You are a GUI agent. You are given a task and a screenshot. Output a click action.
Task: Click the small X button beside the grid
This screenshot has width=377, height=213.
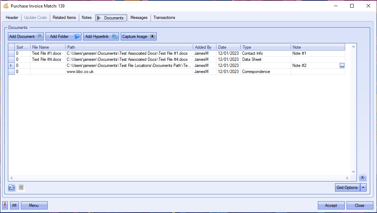(362, 178)
